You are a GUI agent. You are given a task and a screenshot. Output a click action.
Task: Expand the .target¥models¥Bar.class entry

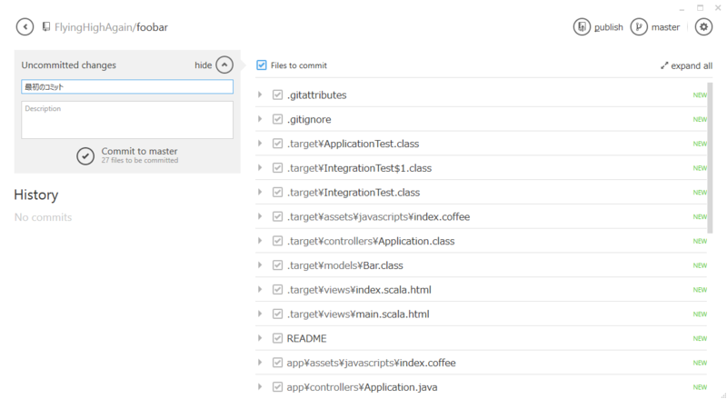(260, 265)
